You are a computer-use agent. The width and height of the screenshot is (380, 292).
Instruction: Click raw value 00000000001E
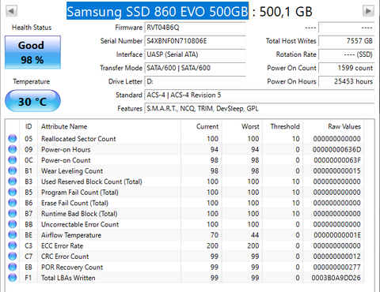pos(337,235)
